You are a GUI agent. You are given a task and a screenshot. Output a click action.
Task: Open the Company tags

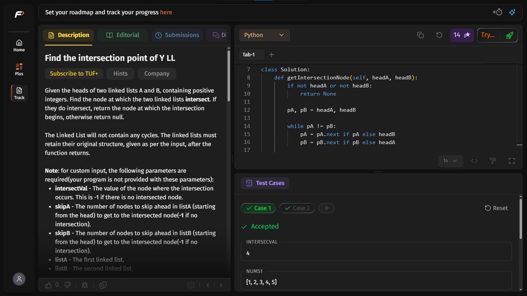coord(157,74)
